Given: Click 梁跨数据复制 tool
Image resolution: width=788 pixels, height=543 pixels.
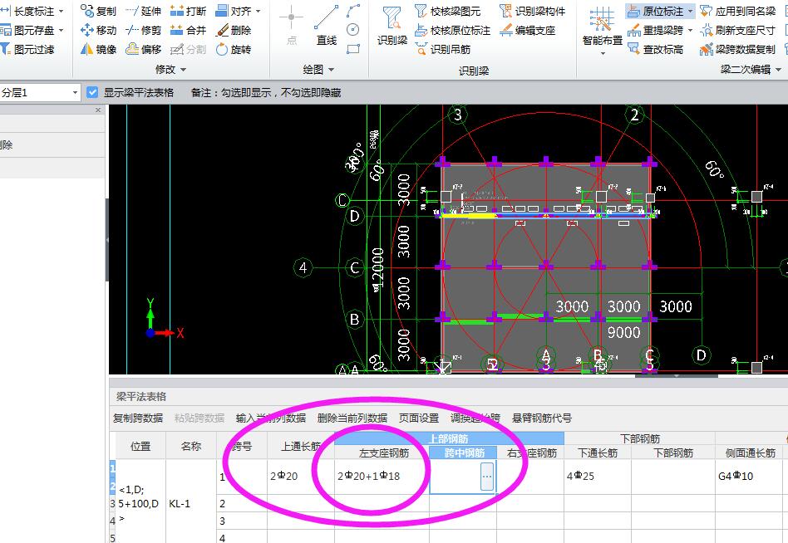Looking at the screenshot, I should coord(738,49).
